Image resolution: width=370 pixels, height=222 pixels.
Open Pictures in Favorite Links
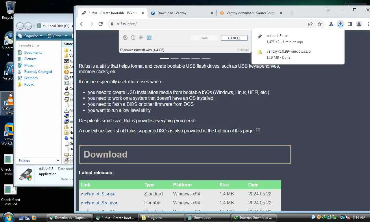tap(30, 59)
